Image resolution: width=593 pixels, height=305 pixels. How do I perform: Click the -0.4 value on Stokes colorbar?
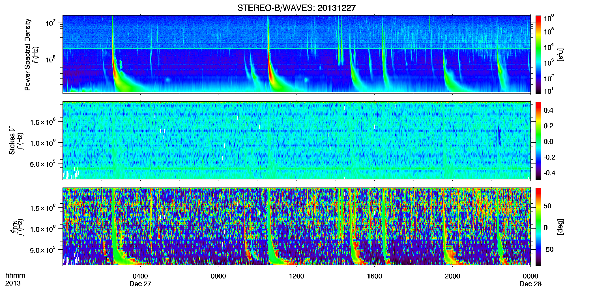(549, 173)
